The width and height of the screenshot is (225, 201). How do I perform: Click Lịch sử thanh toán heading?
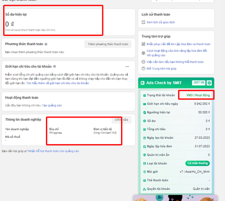(156, 14)
